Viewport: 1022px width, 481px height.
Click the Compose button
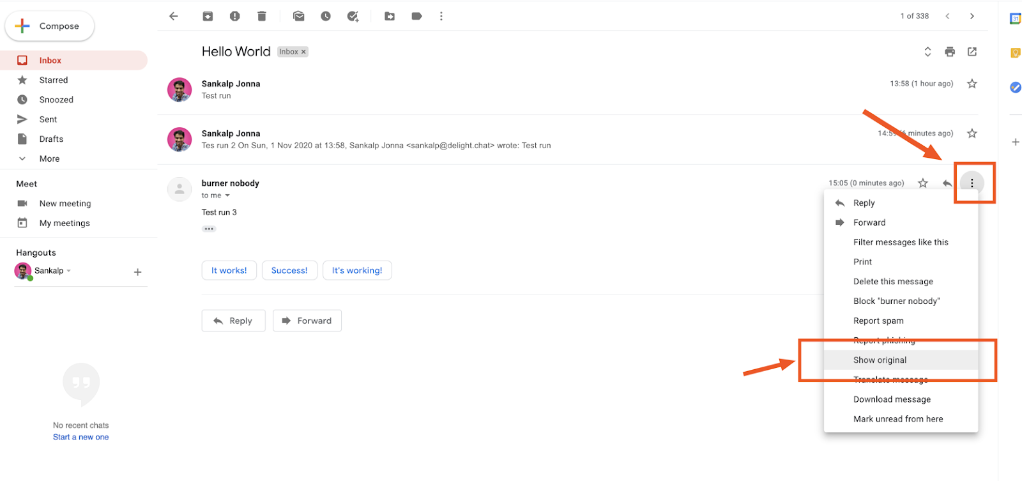tap(50, 26)
